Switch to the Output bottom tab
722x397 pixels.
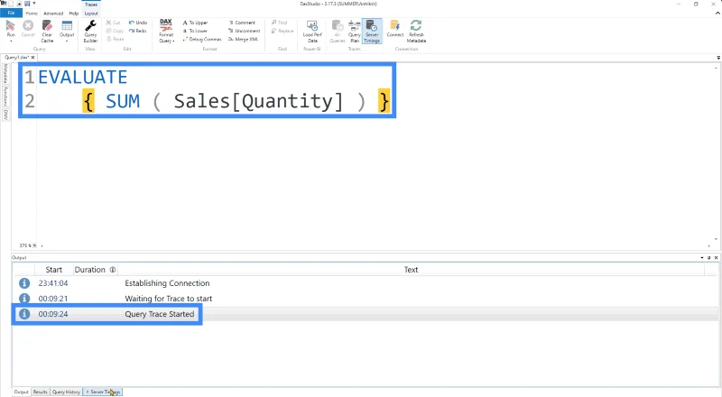point(21,392)
